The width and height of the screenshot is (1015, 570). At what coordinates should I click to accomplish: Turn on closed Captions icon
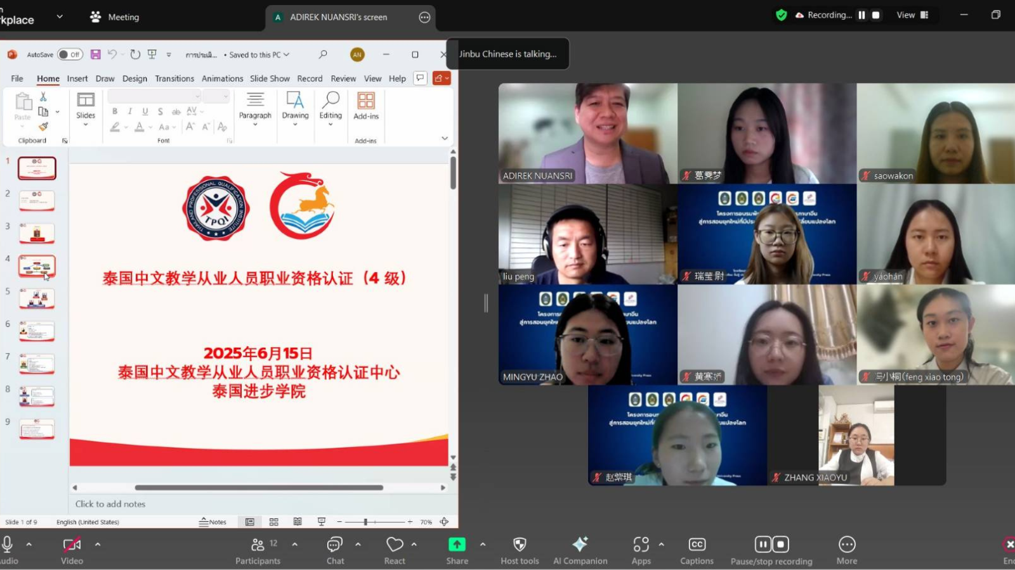click(x=697, y=545)
